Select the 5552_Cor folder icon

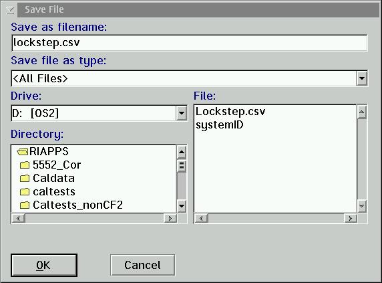tap(25, 165)
